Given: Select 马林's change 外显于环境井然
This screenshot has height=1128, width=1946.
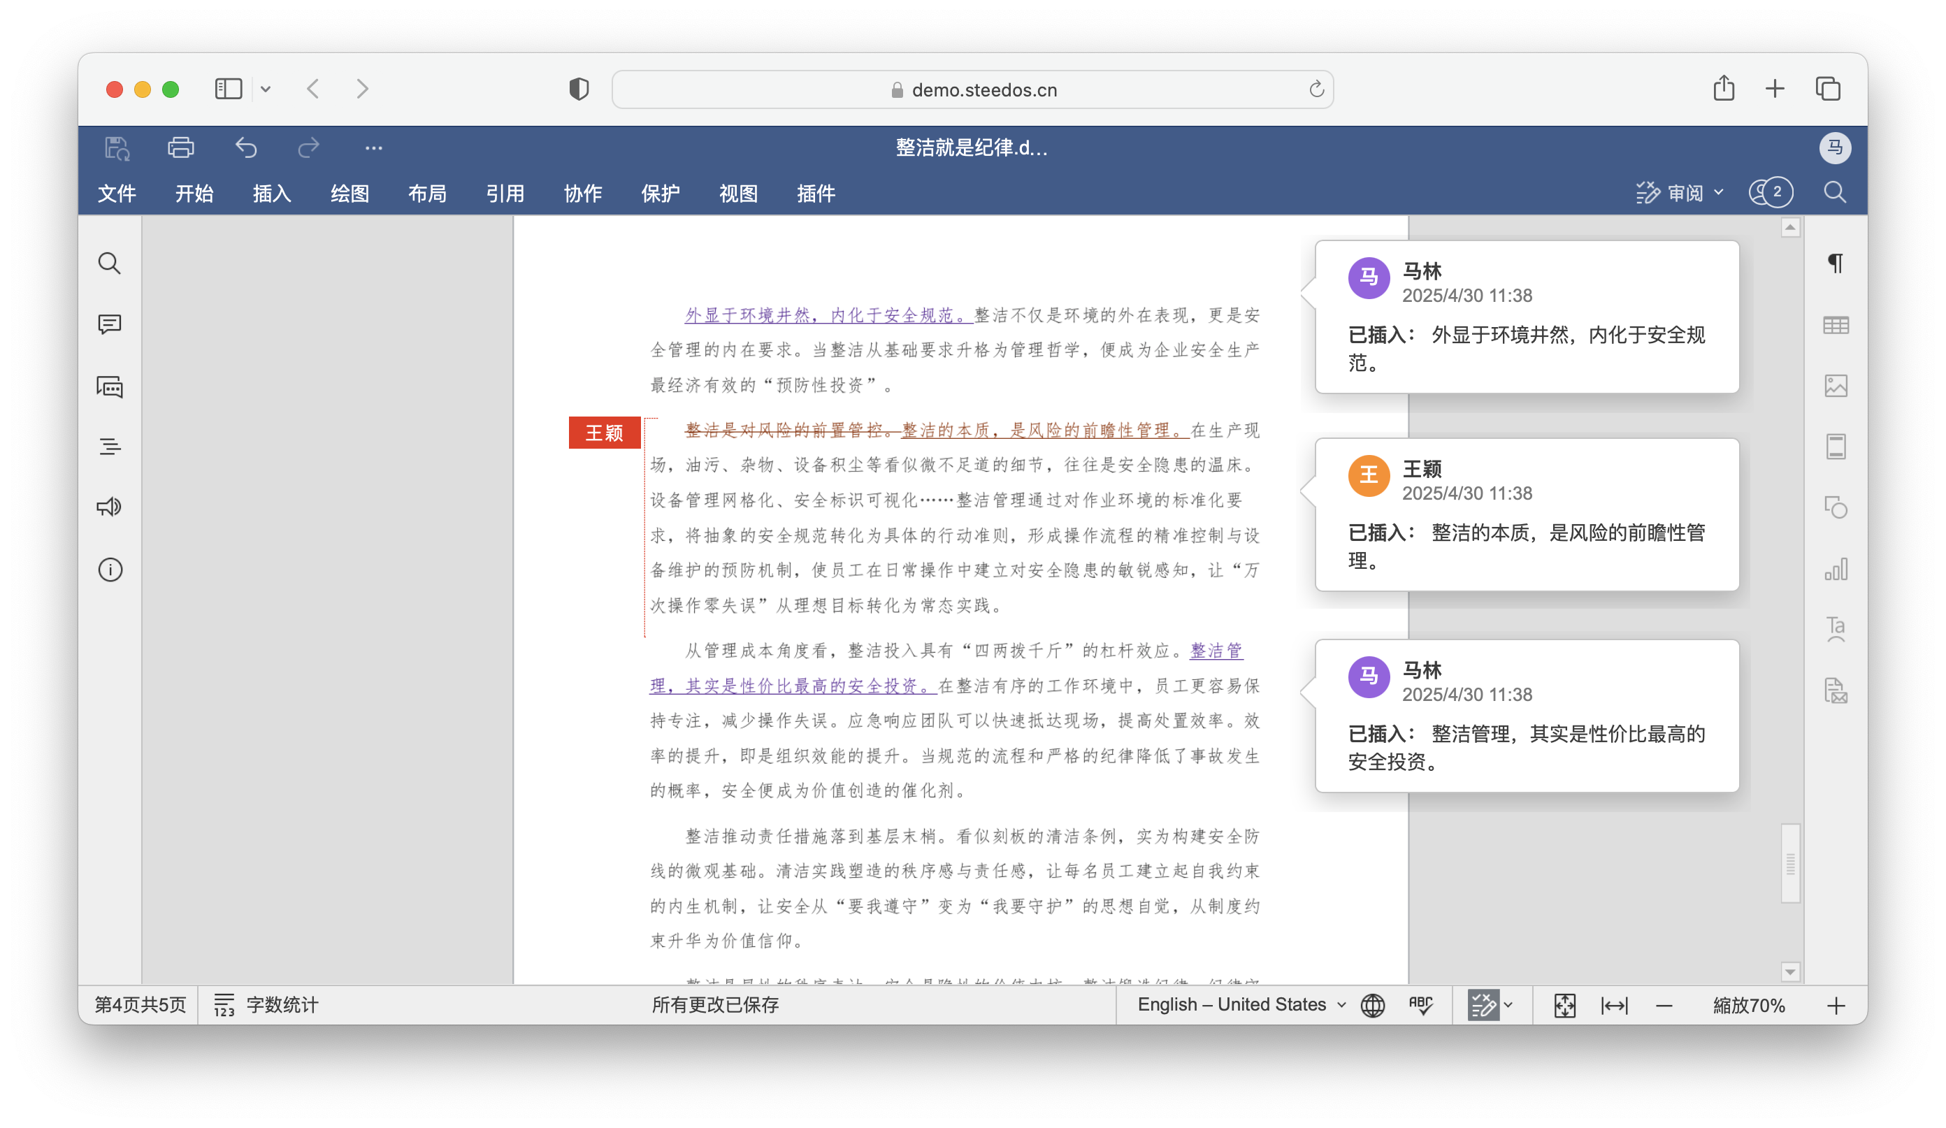Looking at the screenshot, I should click(x=1527, y=317).
